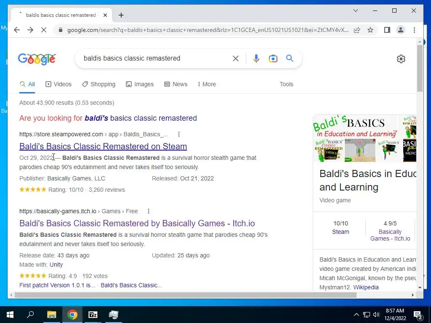Open the Wikipedia source link
431x323 pixels.
366,288
